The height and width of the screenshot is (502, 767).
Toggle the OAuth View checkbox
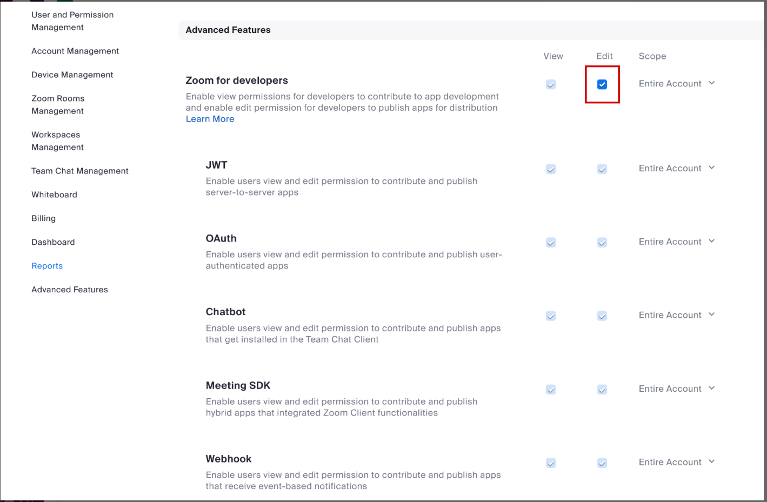[x=551, y=243]
